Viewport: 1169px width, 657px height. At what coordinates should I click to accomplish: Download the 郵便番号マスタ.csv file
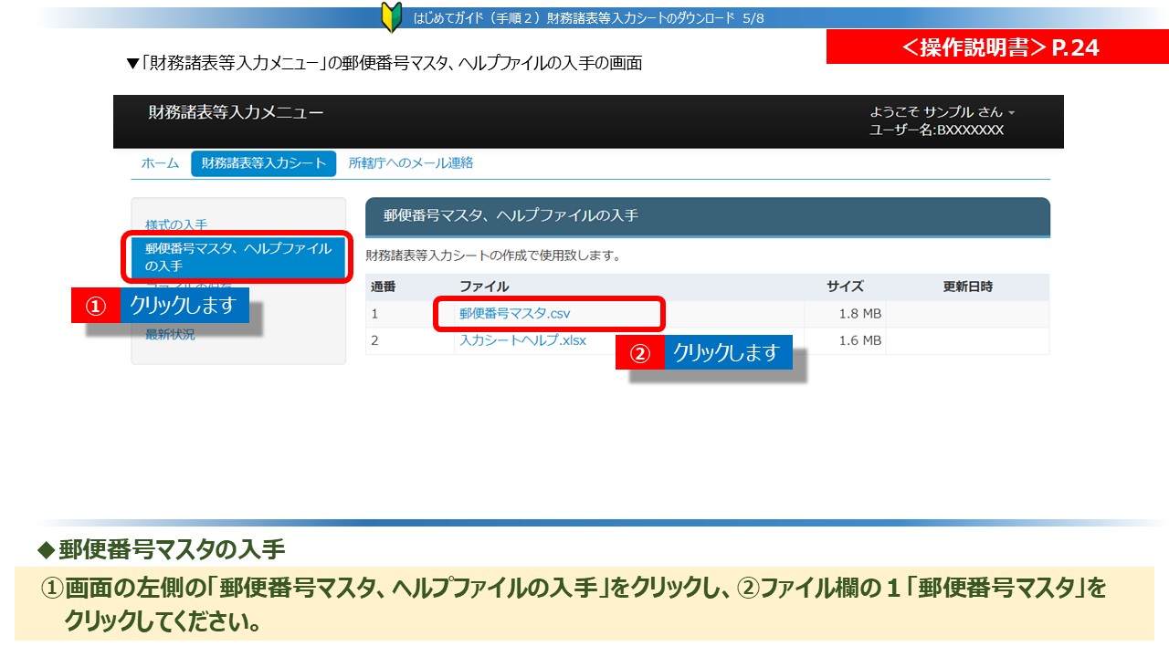point(515,314)
